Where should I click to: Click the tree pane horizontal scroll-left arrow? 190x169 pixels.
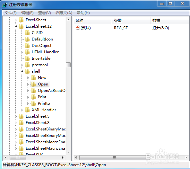pyautogui.click(x=5, y=157)
